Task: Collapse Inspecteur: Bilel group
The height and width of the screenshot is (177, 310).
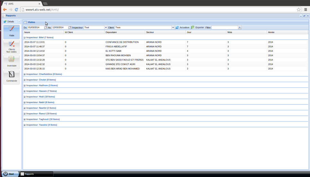Action: pyautogui.click(x=25, y=38)
